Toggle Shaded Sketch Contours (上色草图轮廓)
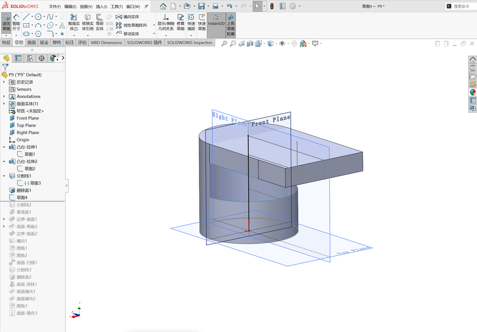The image size is (477, 332). (x=231, y=25)
